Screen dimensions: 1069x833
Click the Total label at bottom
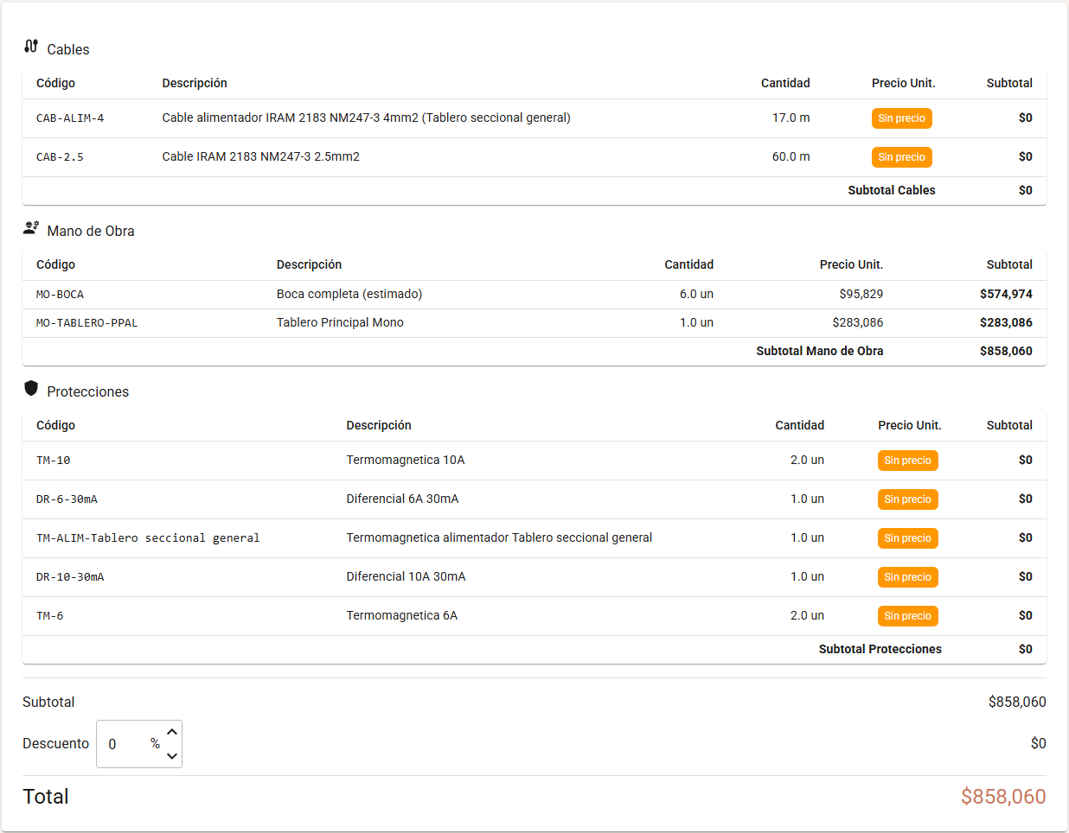pyautogui.click(x=45, y=797)
